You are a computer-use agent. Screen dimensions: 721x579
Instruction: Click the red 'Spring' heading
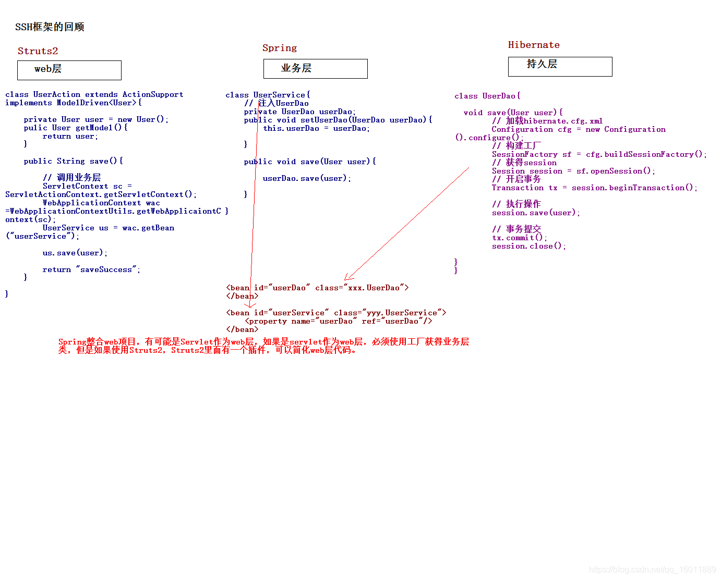point(280,48)
